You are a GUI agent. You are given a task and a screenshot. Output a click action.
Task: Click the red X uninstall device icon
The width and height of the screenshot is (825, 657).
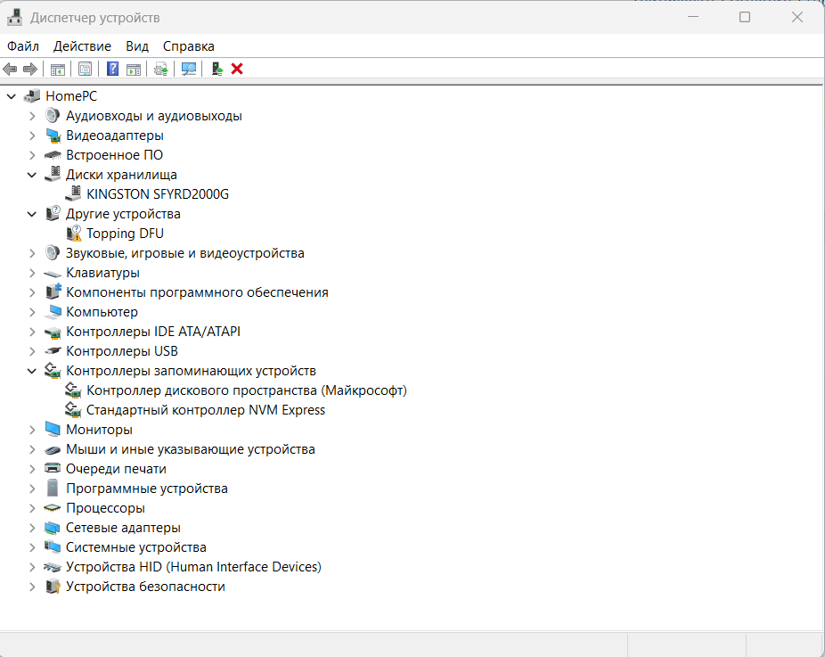(237, 69)
